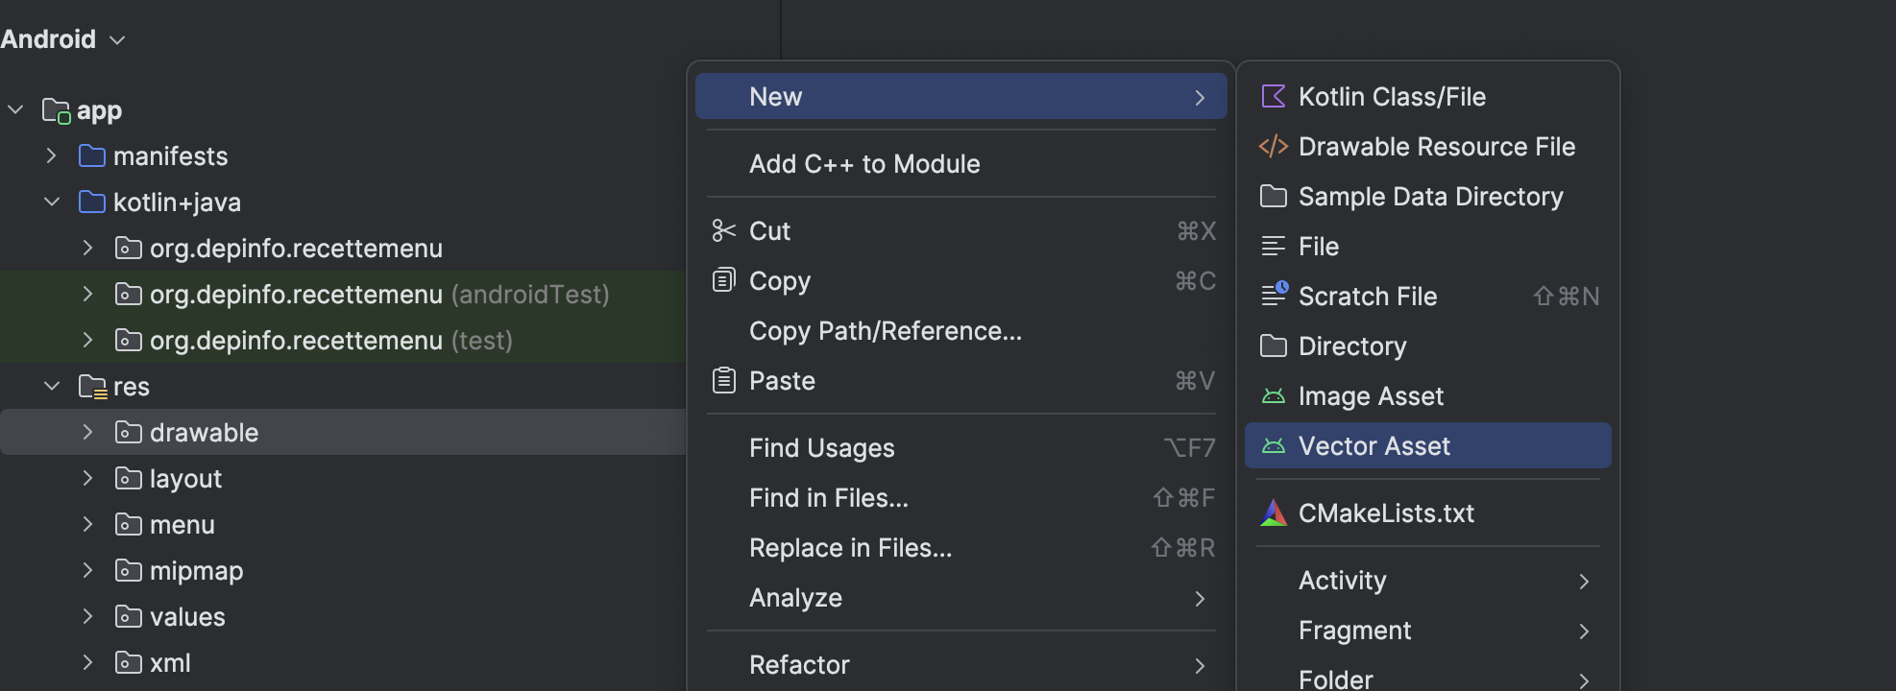This screenshot has width=1896, height=691.
Task: Click the CMakeLists.txt triangle icon
Action: pyautogui.click(x=1273, y=512)
